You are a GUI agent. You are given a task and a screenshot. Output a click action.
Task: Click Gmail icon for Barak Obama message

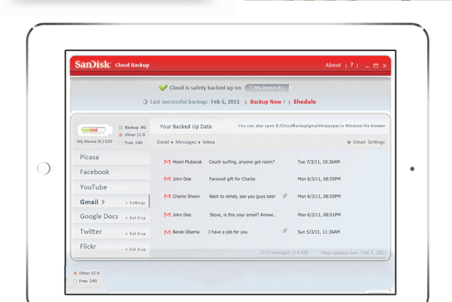167,232
